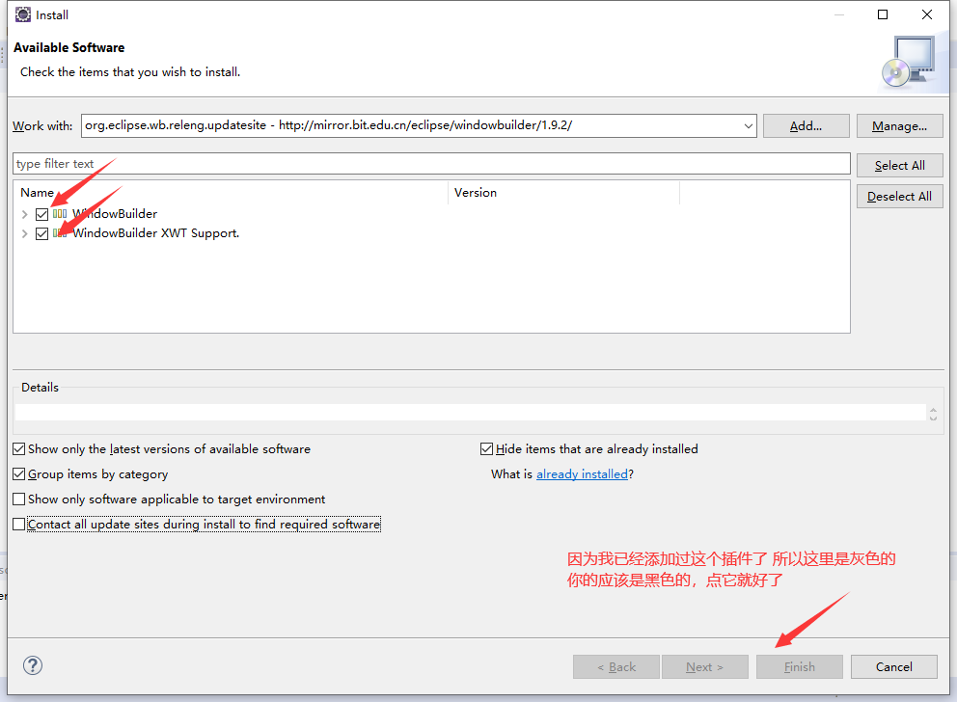Click Deselect All button
The height and width of the screenshot is (702, 957).
coord(899,197)
